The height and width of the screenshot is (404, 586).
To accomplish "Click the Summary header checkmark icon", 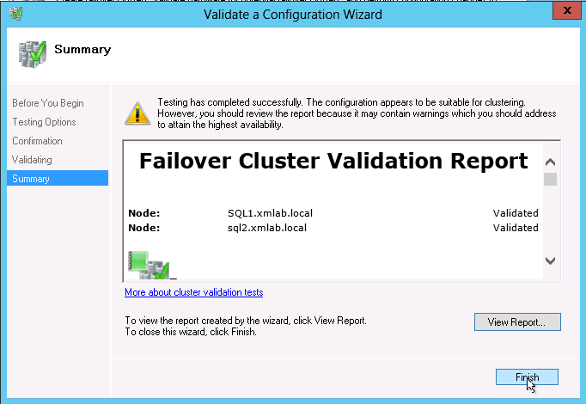I will click(33, 52).
